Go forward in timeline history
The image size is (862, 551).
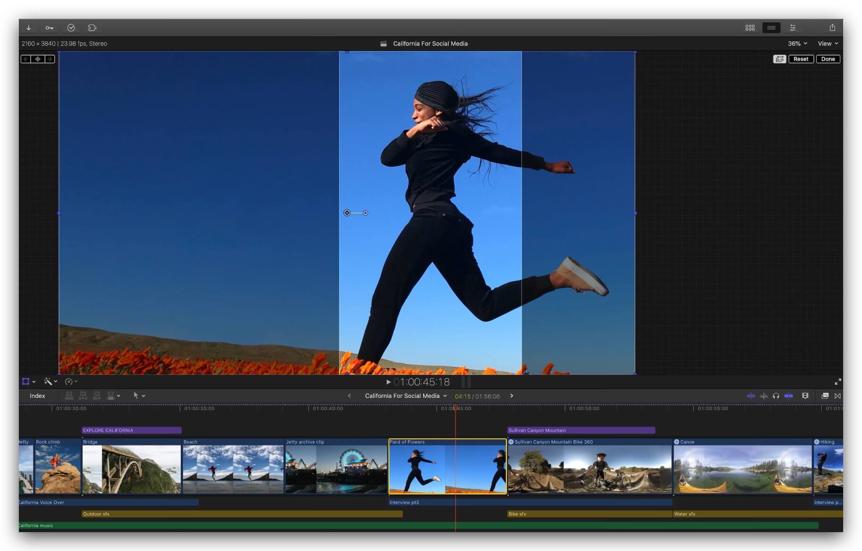[512, 396]
